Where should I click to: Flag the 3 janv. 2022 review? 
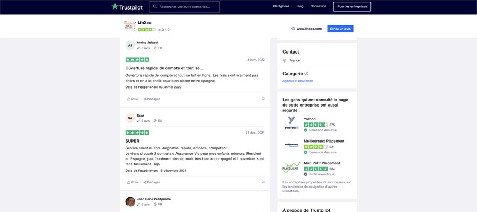tap(263, 99)
